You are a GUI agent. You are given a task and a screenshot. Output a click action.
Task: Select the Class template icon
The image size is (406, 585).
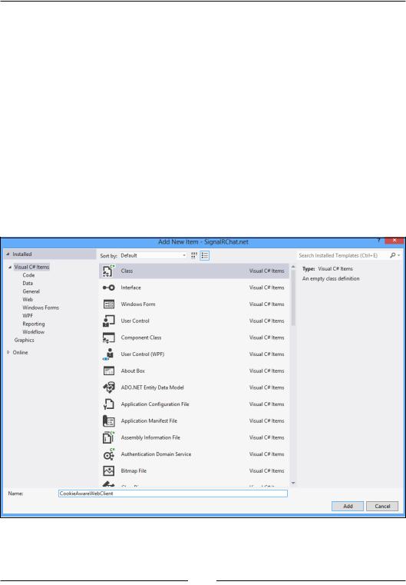108,271
